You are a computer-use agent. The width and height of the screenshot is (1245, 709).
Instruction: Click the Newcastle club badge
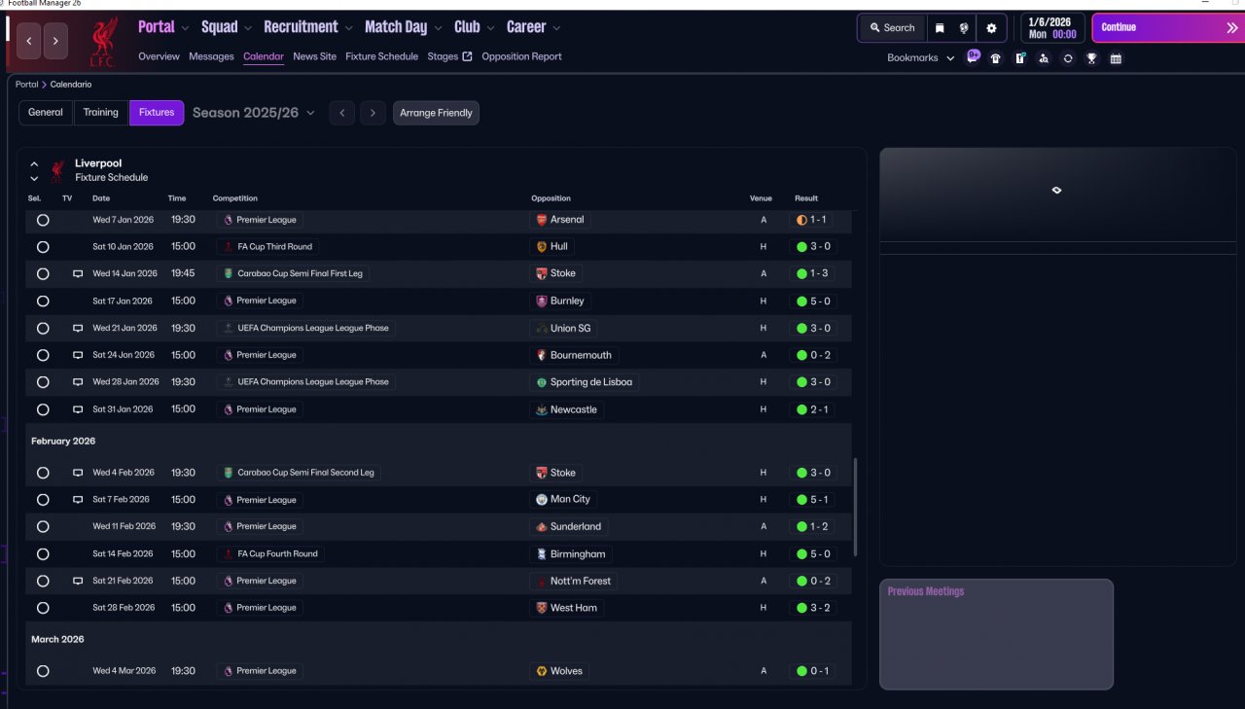(x=542, y=409)
